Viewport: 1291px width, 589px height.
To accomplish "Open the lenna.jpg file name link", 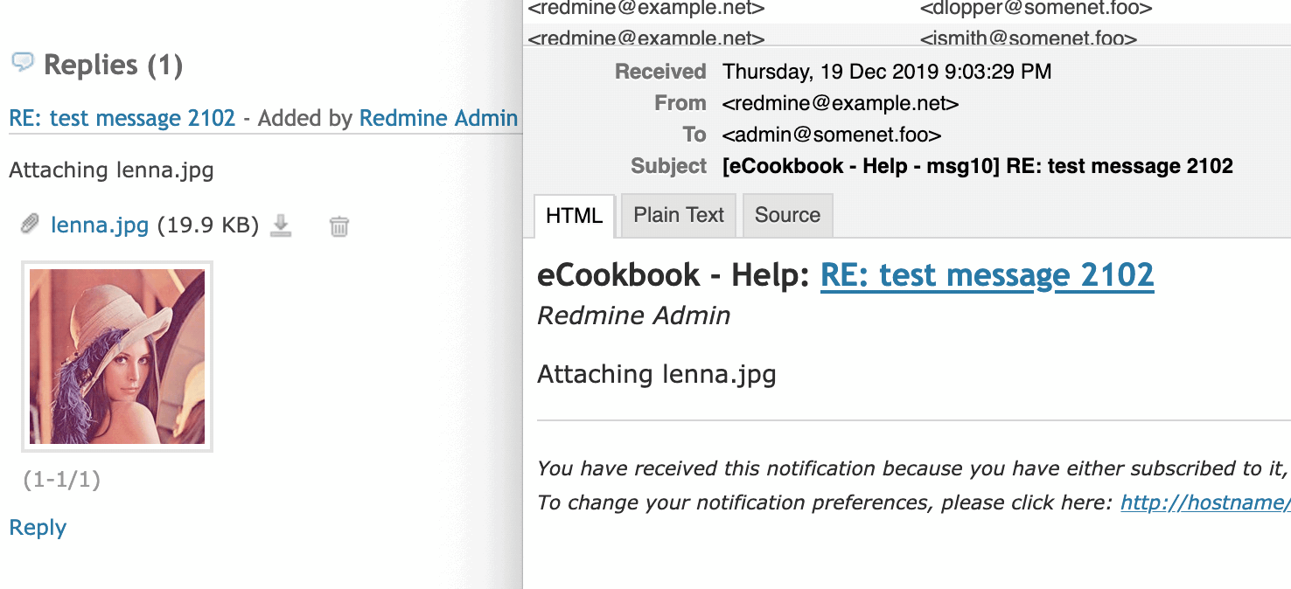I will [x=100, y=225].
